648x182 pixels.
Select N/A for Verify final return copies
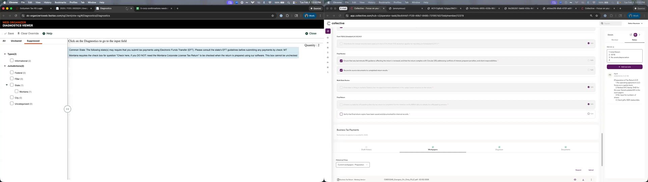(589, 114)
